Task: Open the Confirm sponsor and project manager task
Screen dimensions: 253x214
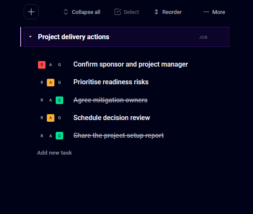Action: click(131, 64)
